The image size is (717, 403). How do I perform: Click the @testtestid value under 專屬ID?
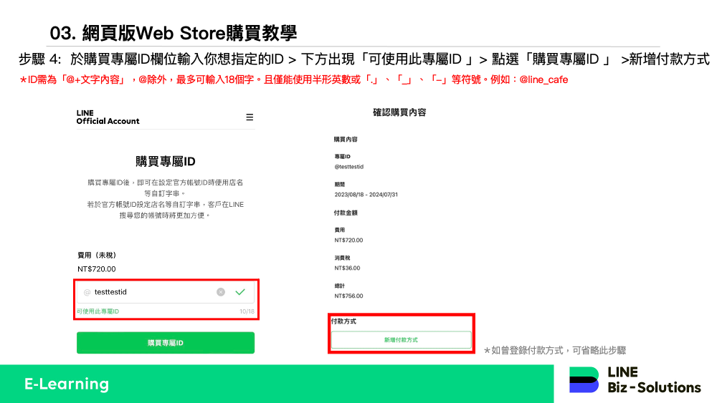[x=349, y=166]
